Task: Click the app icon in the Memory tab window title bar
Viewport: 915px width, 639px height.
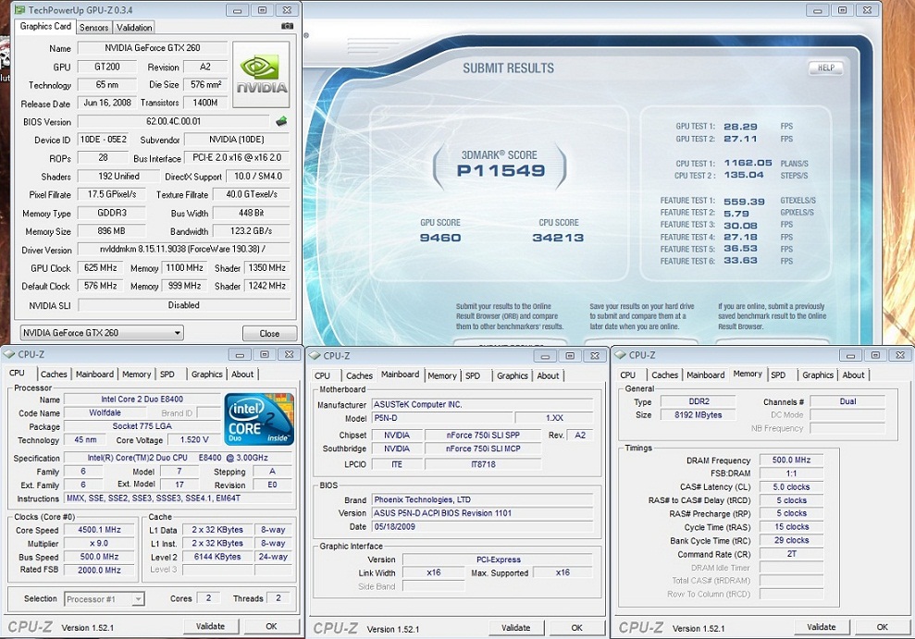Action: click(621, 355)
